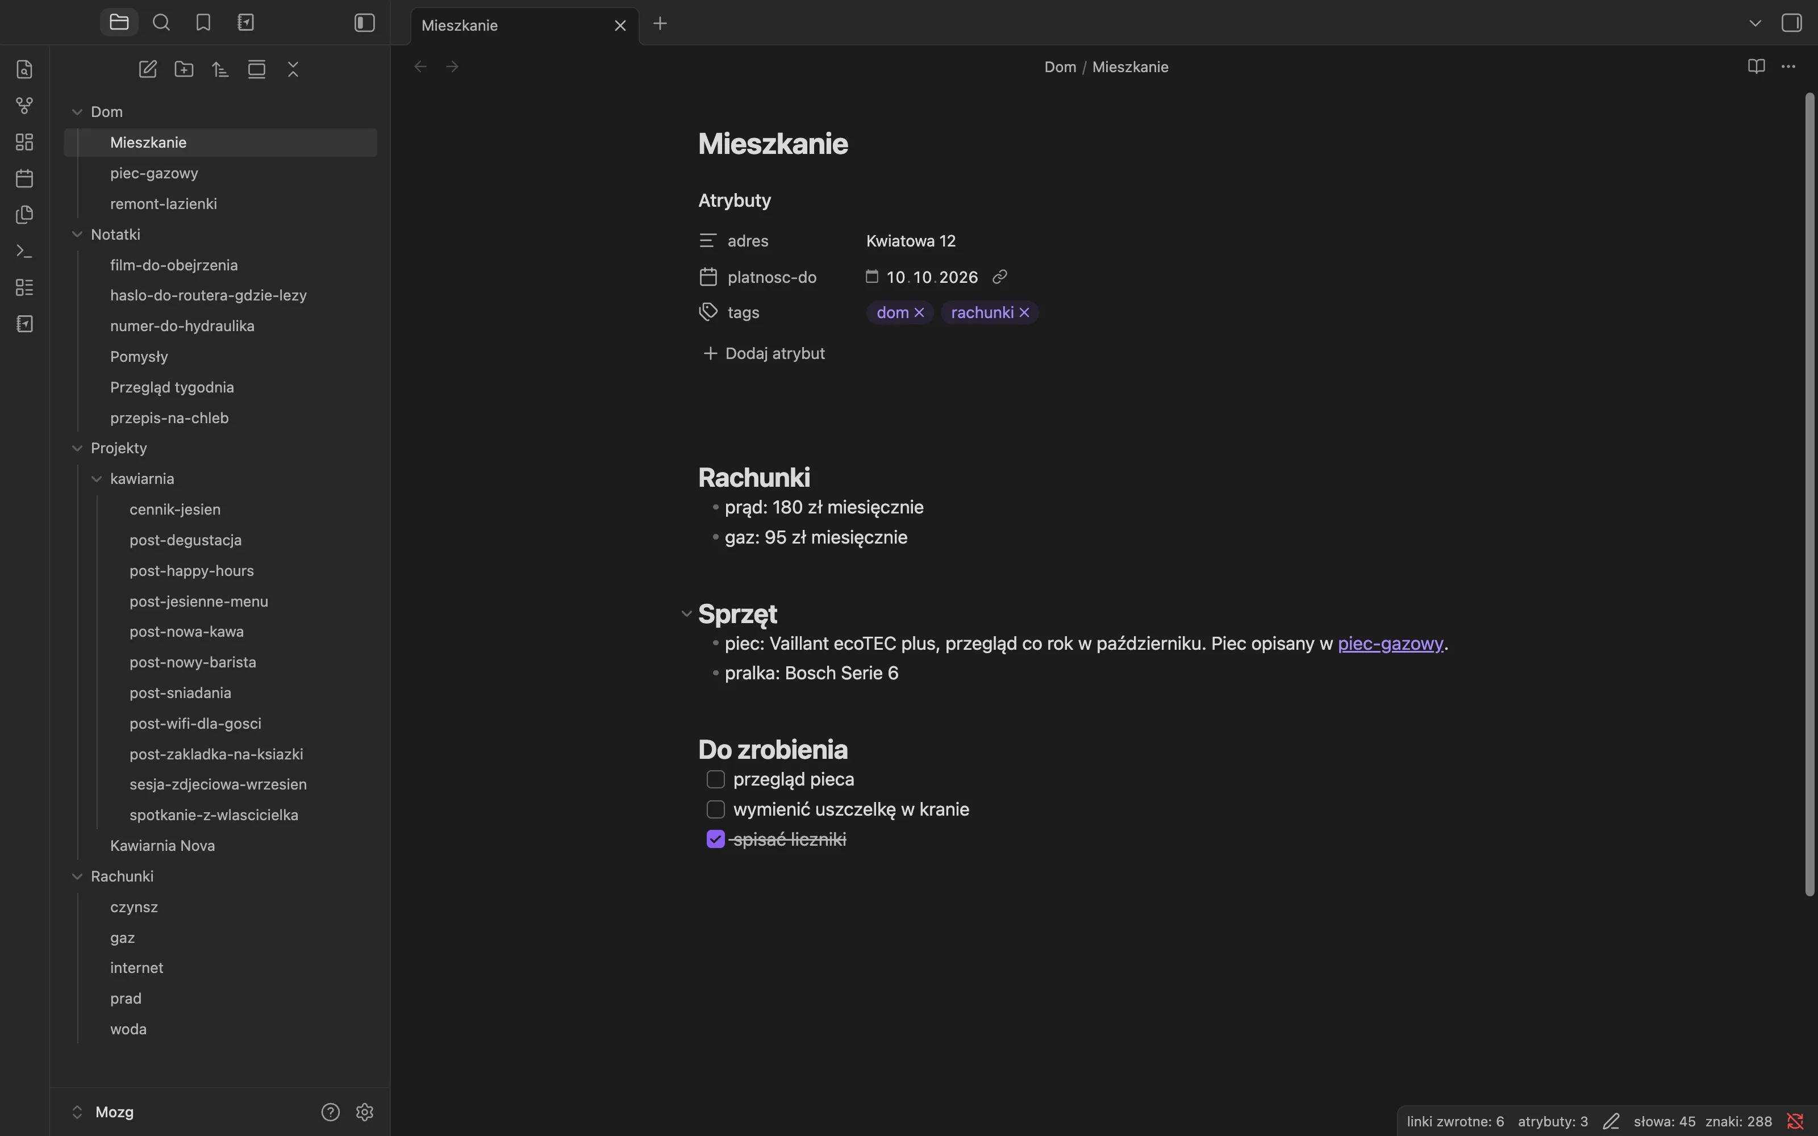Open help with the question mark icon
Screen dimensions: 1818x1136
coord(331,1112)
